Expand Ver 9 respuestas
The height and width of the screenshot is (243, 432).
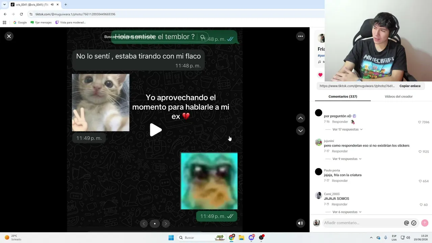pos(347,159)
